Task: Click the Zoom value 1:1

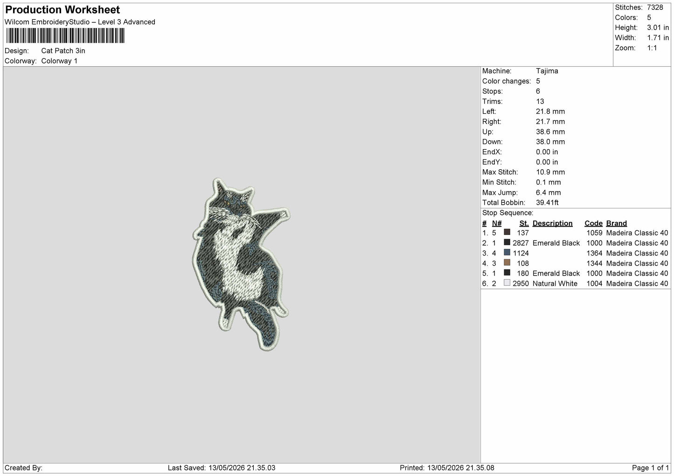Action: (652, 48)
